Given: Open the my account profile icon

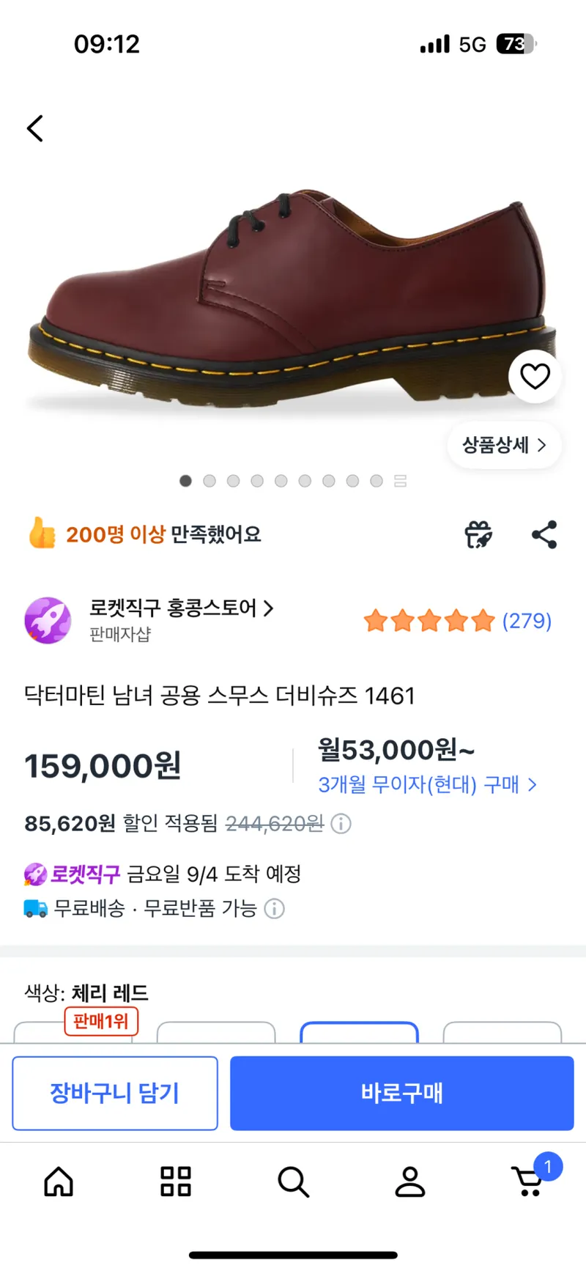Looking at the screenshot, I should click(410, 1182).
